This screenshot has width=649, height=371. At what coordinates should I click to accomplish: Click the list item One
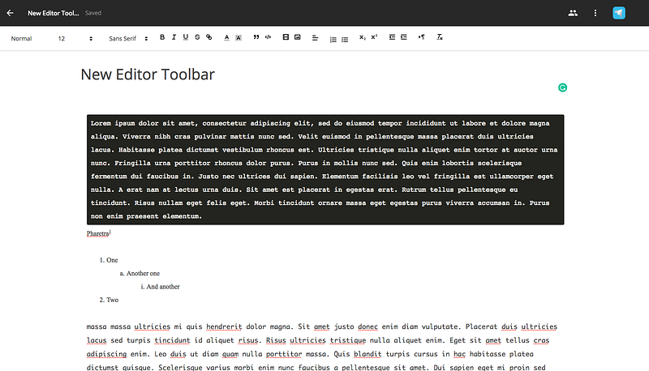(112, 260)
